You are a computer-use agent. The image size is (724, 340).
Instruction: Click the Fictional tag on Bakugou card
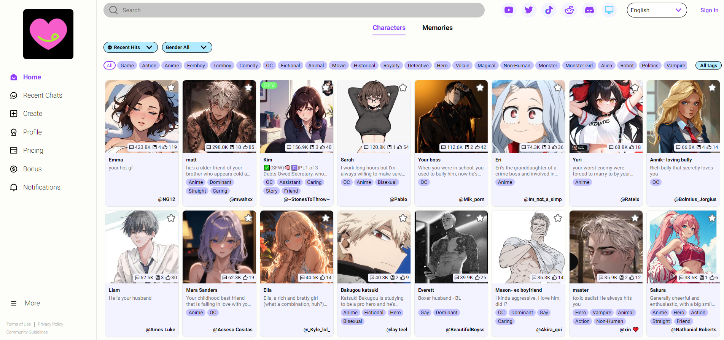tap(374, 313)
